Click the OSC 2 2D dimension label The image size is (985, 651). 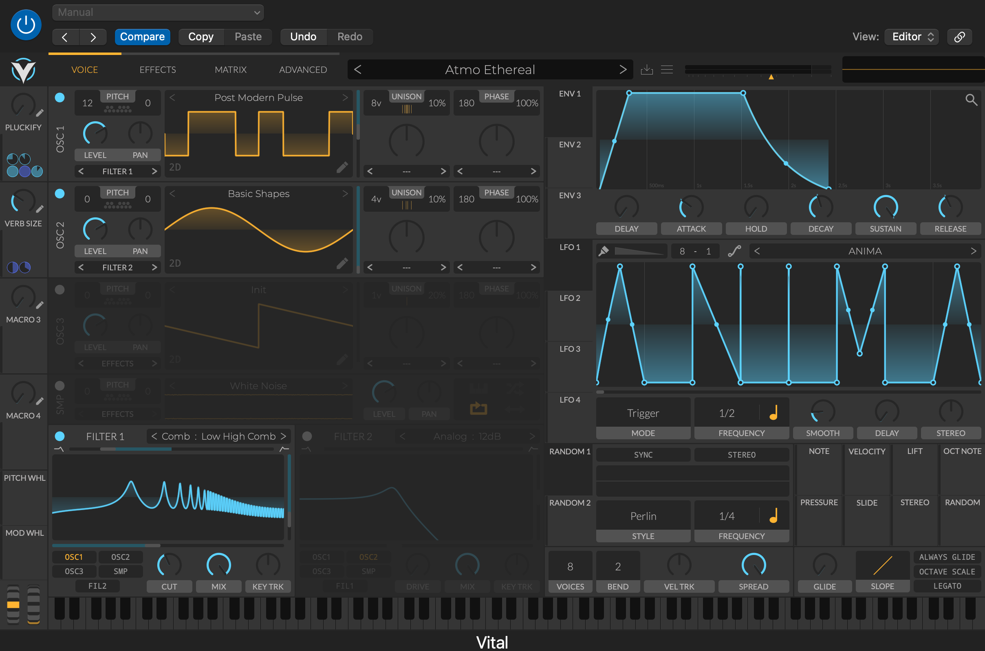(x=175, y=263)
